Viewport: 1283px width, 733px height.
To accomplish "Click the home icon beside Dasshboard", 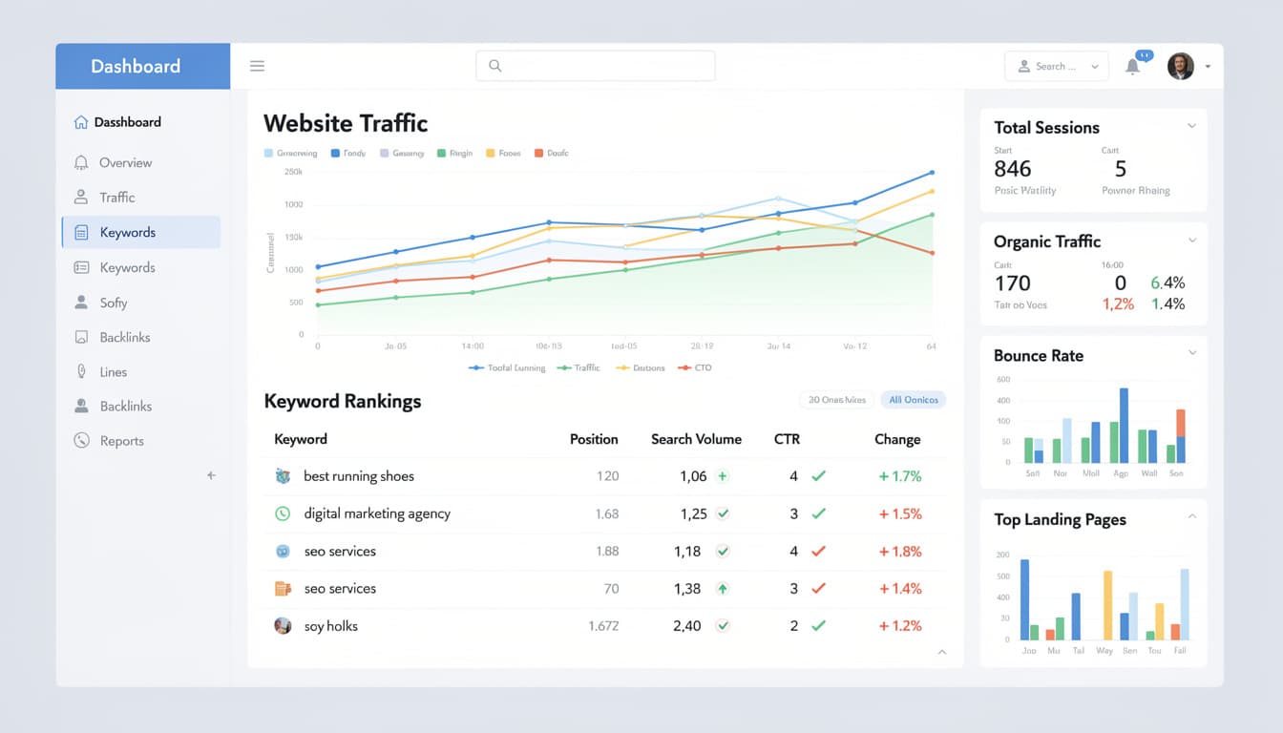I will (x=81, y=122).
